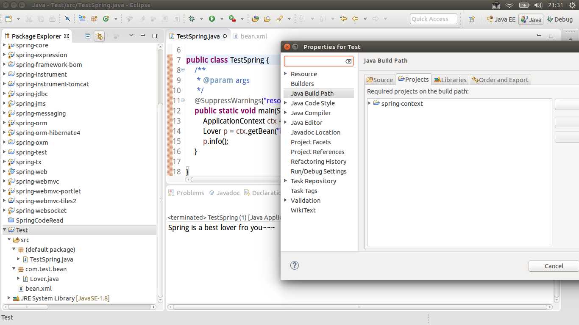Image resolution: width=579 pixels, height=325 pixels.
Task: Select Project References in properties list
Action: [317, 152]
